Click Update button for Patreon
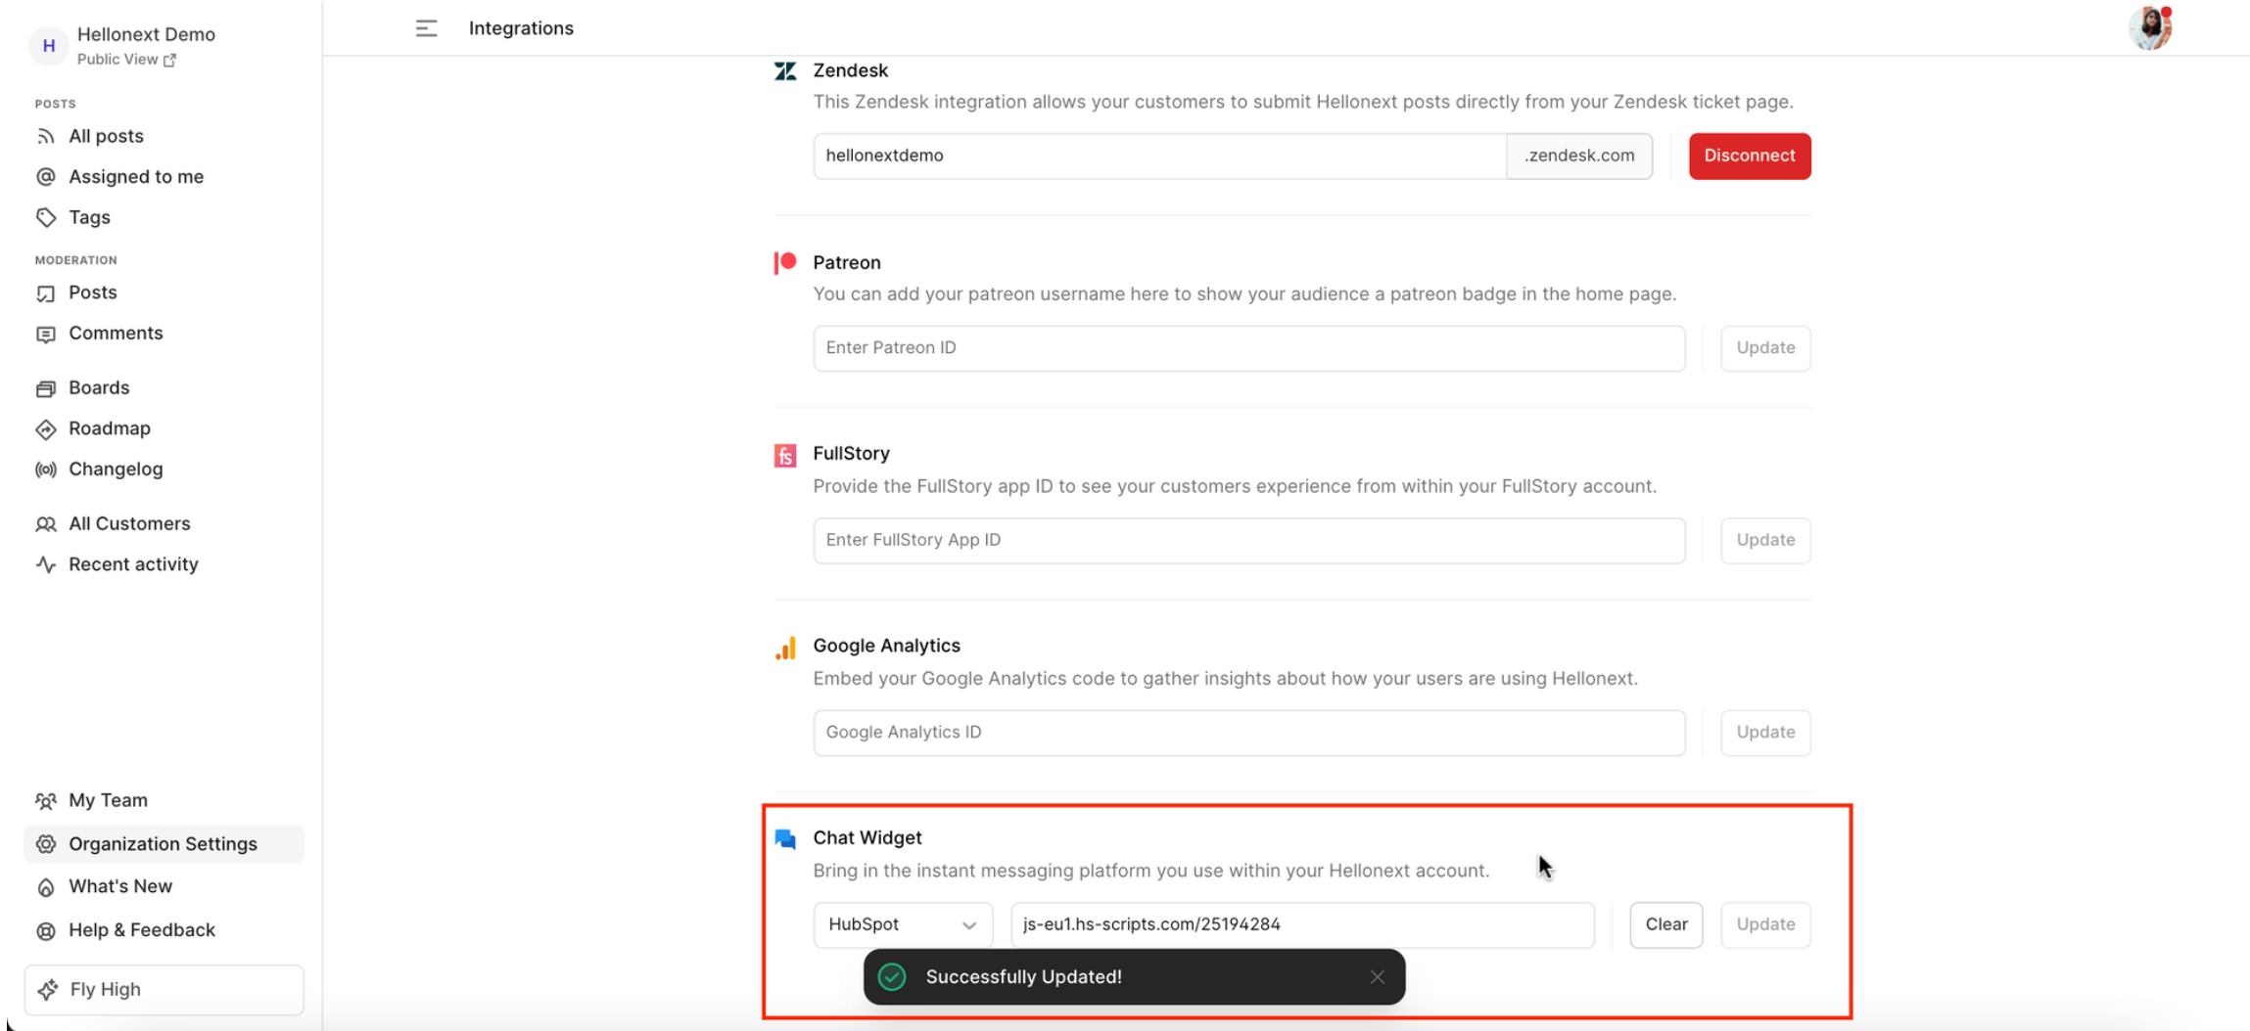 pyautogui.click(x=1765, y=347)
